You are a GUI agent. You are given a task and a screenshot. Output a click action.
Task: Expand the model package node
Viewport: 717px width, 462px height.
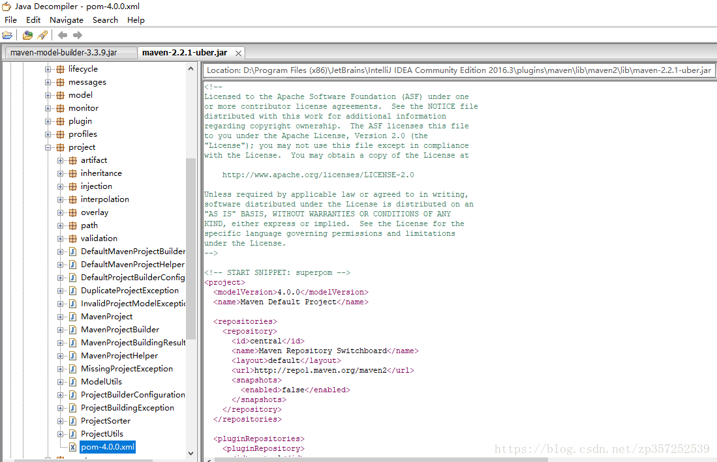pyautogui.click(x=48, y=95)
